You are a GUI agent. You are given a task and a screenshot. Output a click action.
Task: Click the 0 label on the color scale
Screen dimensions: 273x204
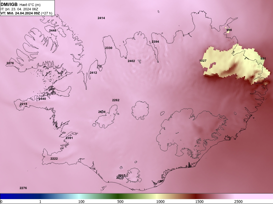(x=1, y=202)
